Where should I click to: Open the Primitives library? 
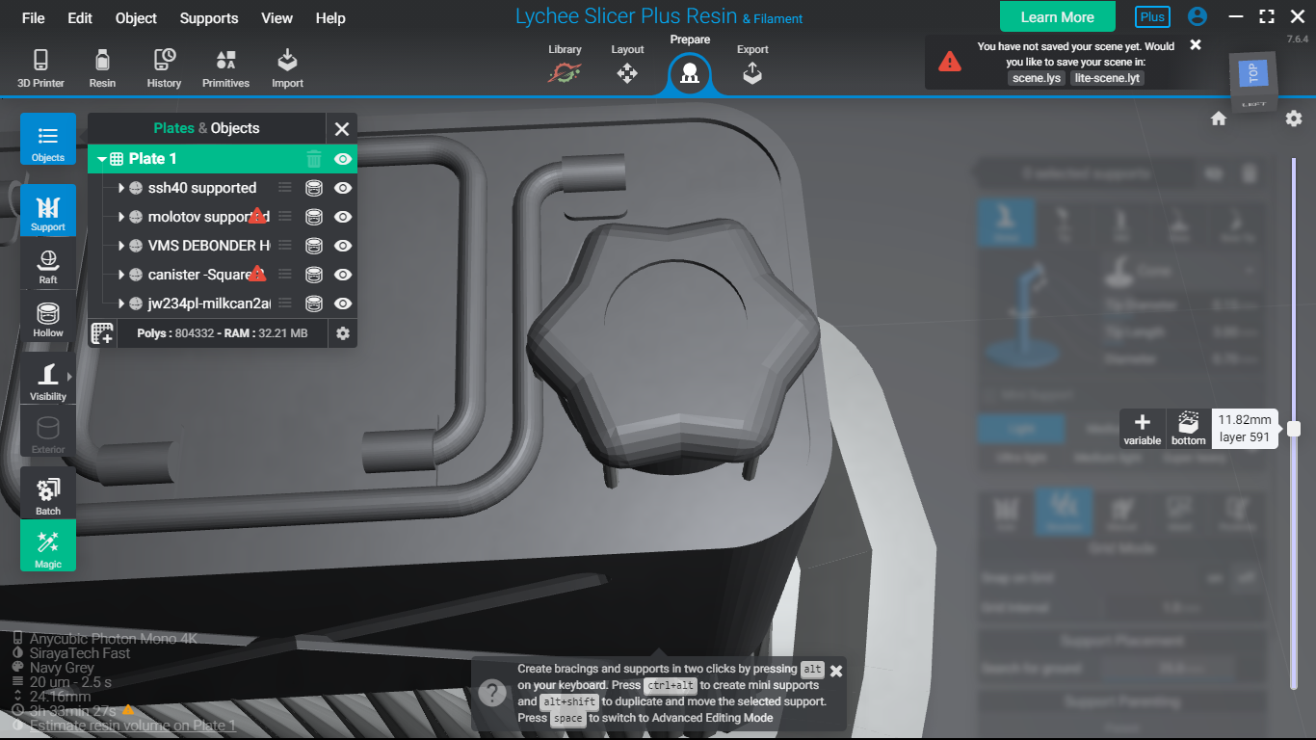coord(225,68)
